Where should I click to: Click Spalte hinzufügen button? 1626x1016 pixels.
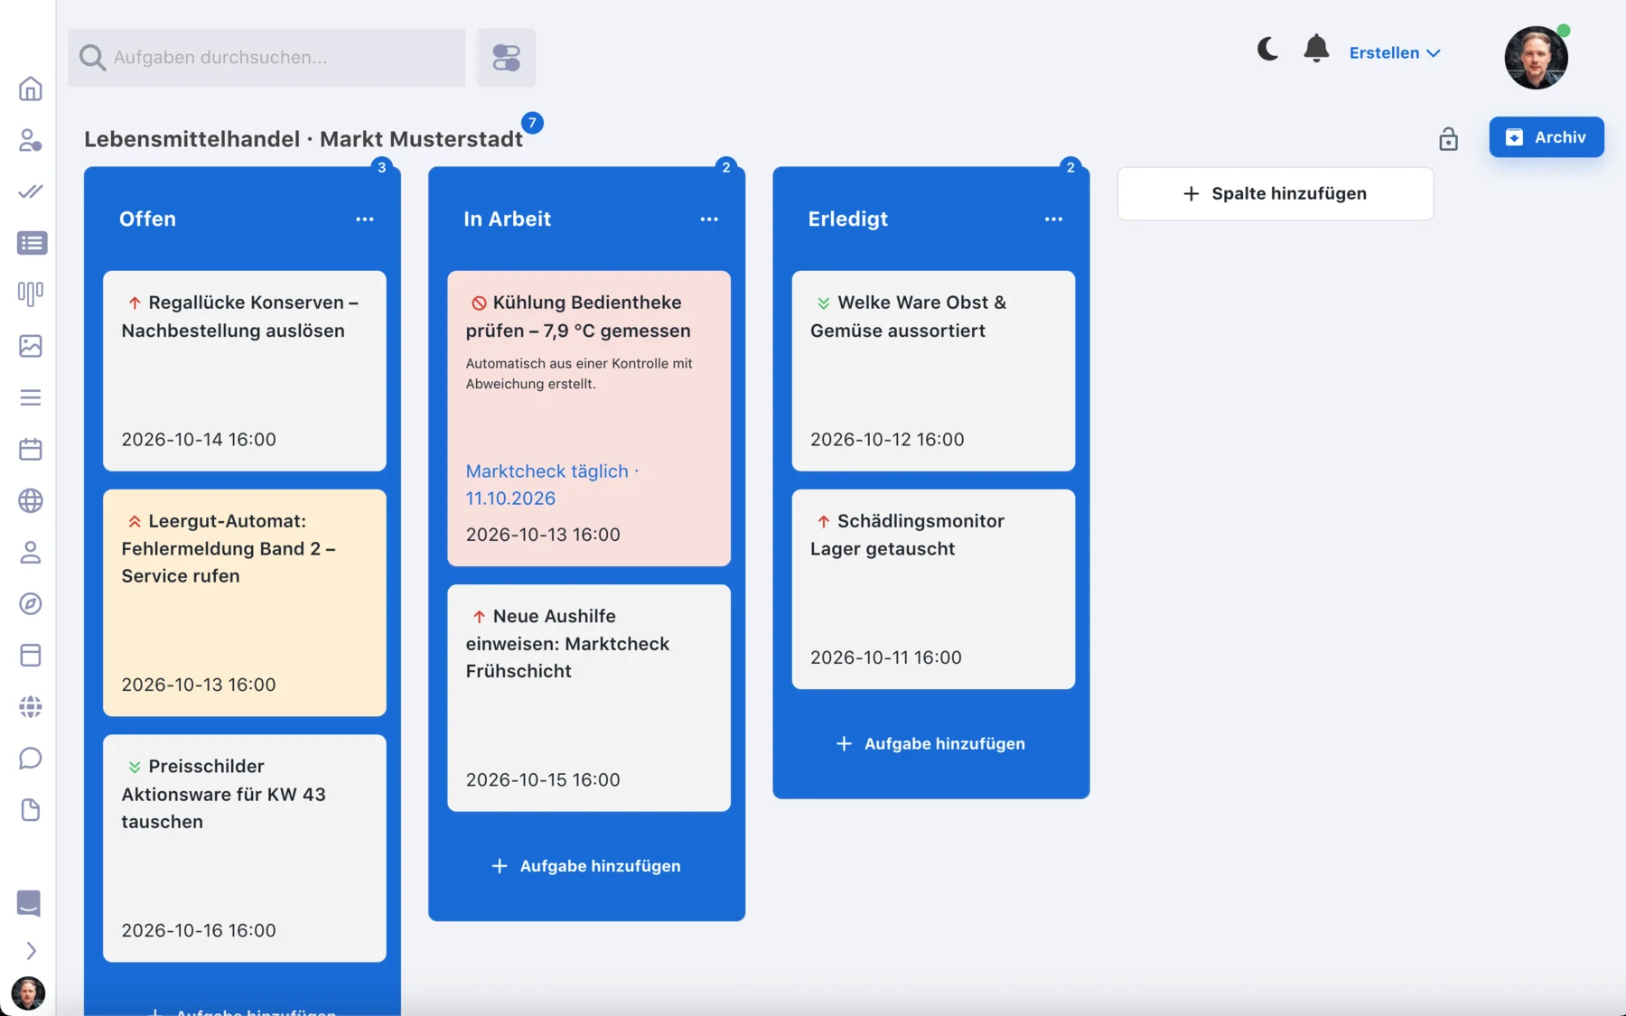1275,193
